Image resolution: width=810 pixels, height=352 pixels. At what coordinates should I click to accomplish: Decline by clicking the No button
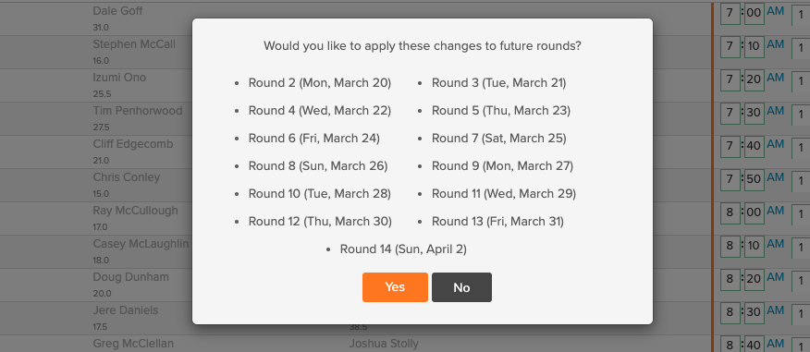pos(461,287)
